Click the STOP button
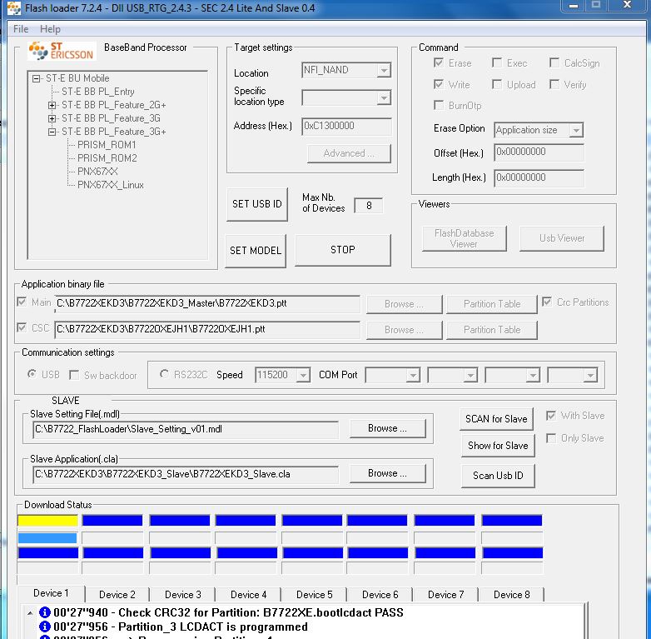Screen dimensions: 651x639 tap(342, 250)
